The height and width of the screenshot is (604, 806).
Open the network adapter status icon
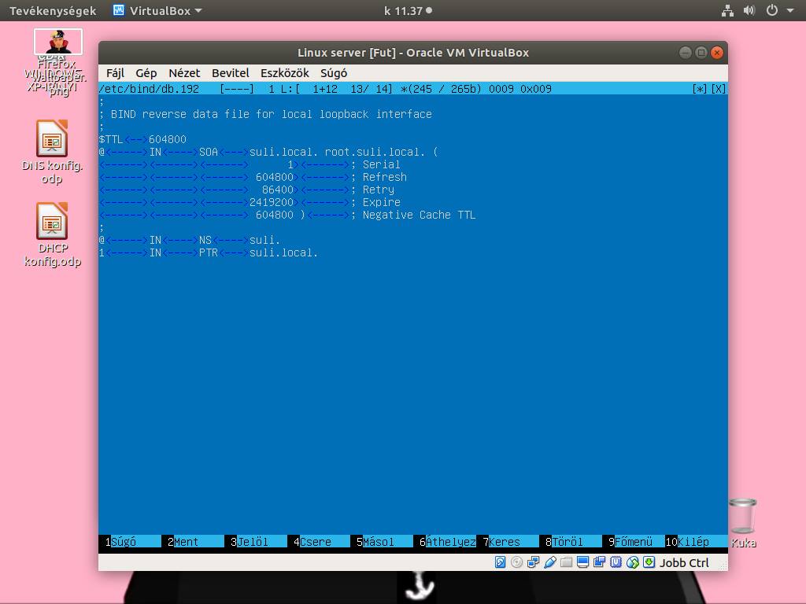(x=533, y=562)
